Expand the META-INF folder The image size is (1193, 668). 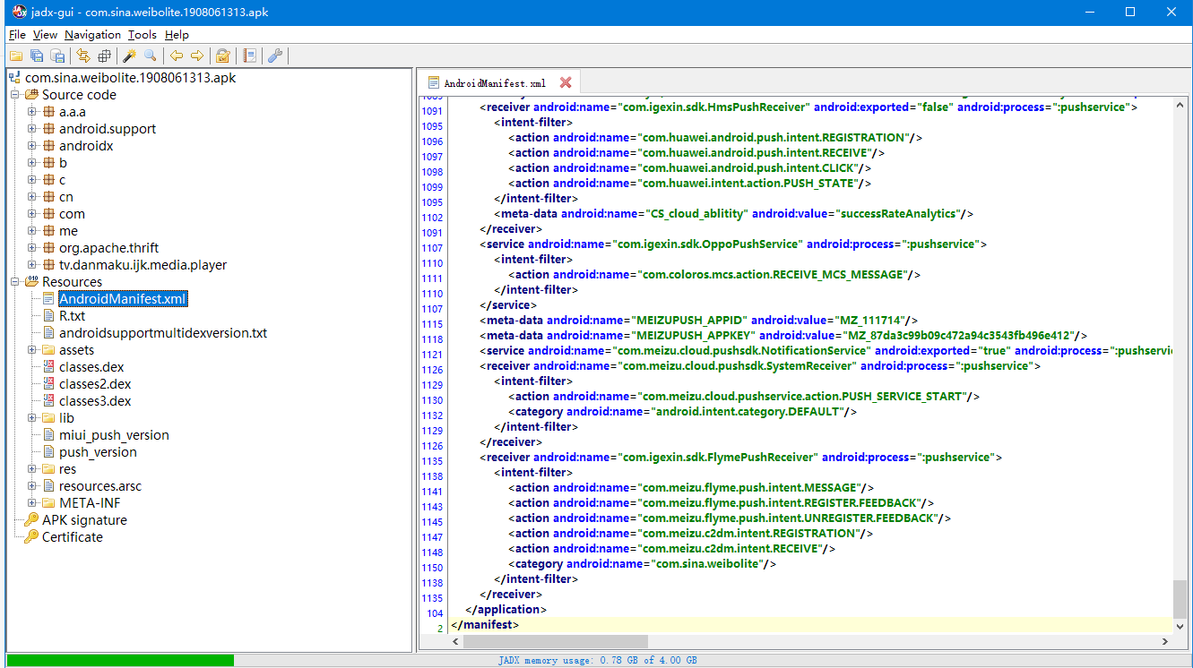(x=31, y=503)
